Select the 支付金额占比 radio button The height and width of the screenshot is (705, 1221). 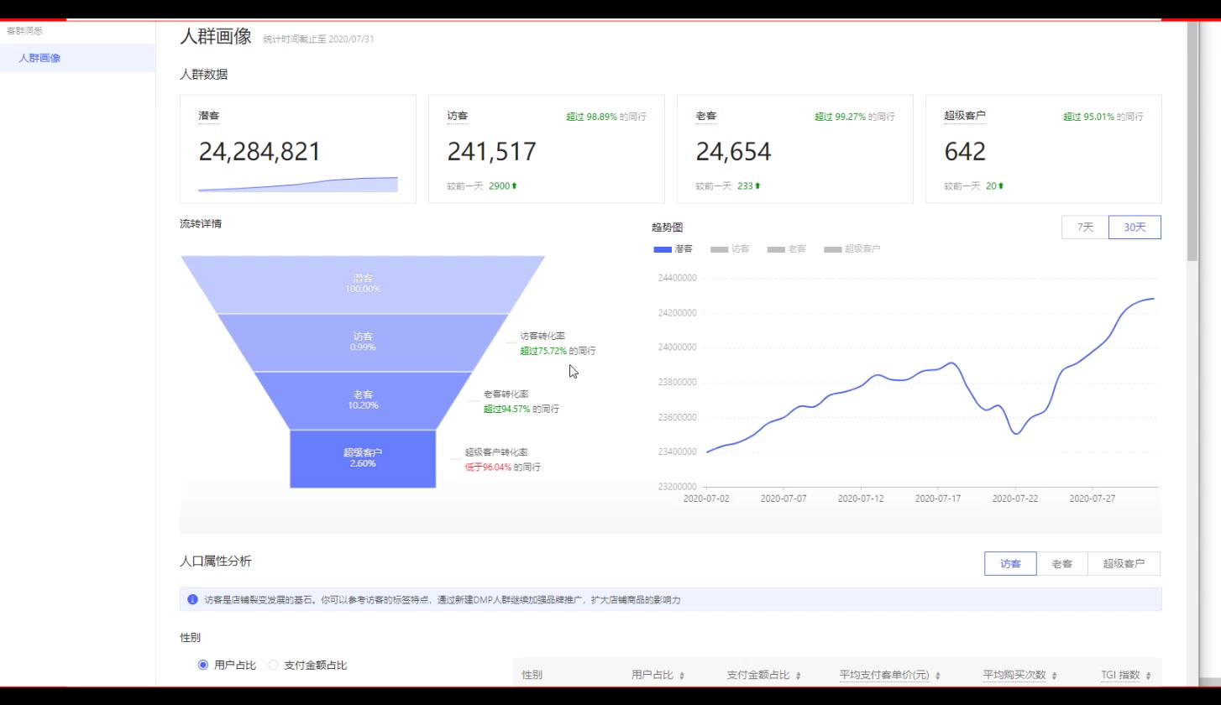click(273, 665)
